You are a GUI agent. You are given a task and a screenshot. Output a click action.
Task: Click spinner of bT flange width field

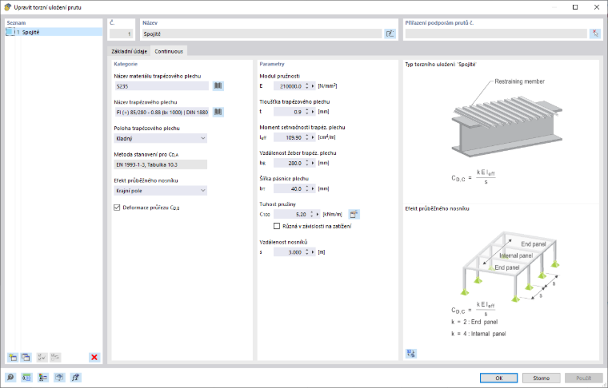pos(307,188)
